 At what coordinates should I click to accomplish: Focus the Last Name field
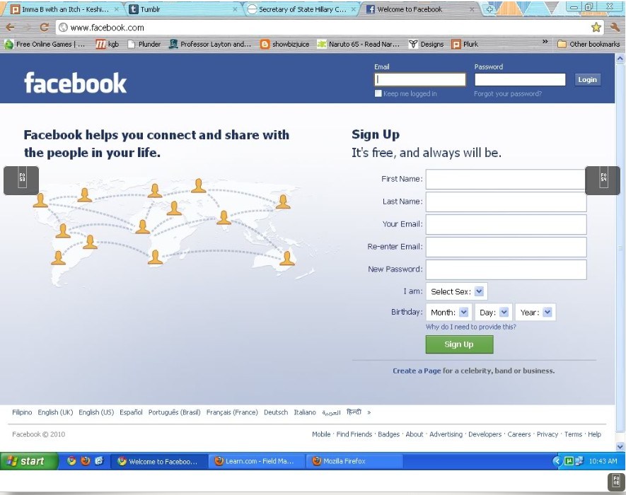(506, 202)
